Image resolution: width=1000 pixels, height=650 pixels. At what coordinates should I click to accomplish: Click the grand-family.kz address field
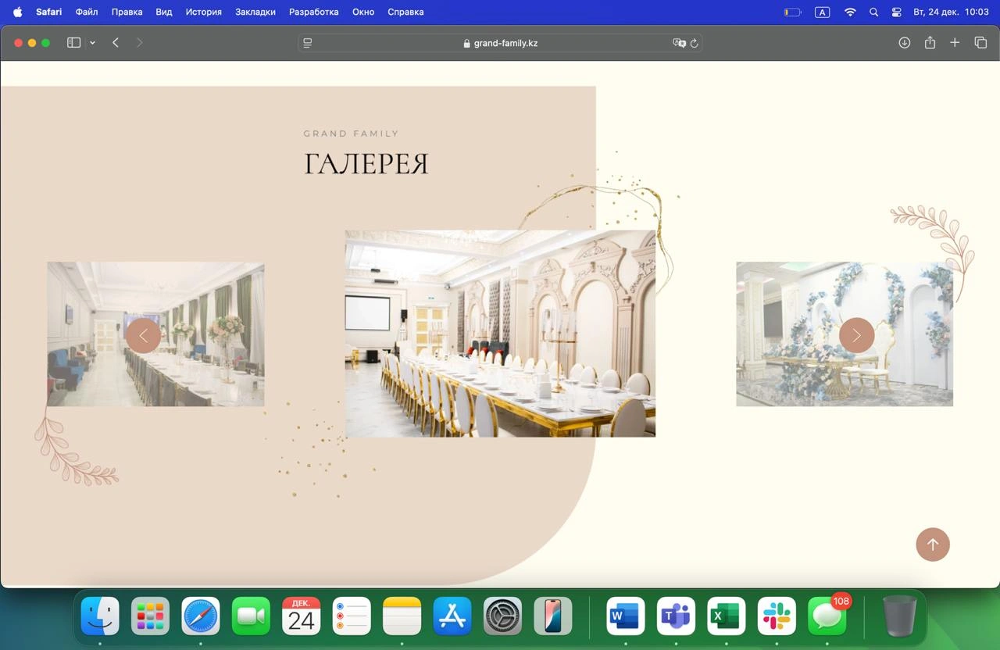500,43
